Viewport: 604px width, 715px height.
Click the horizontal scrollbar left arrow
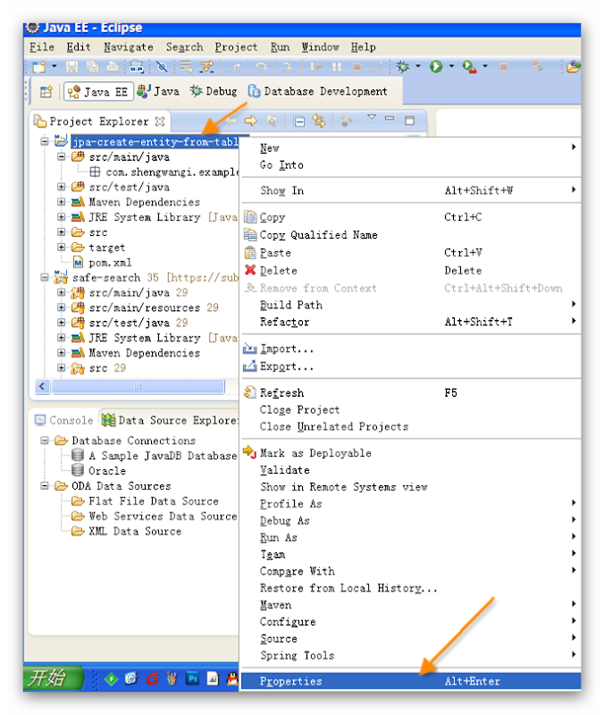(42, 386)
